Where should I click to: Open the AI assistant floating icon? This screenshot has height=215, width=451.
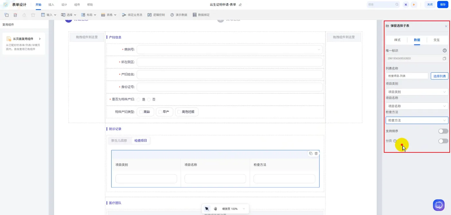(438, 205)
